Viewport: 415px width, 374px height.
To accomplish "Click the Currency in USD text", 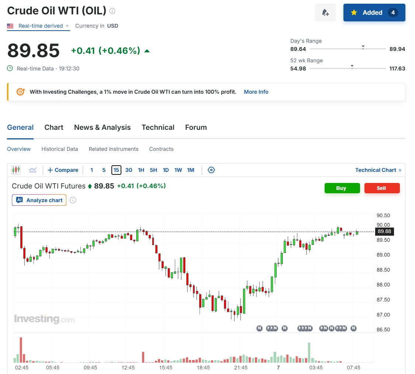I will pos(97,26).
